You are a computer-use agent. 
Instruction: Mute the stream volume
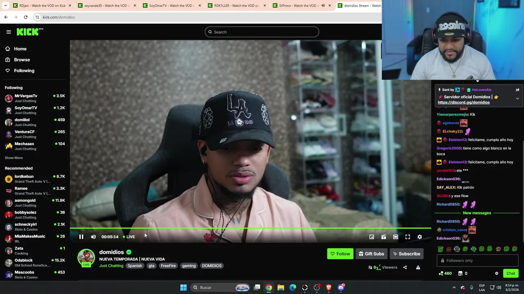(93, 237)
